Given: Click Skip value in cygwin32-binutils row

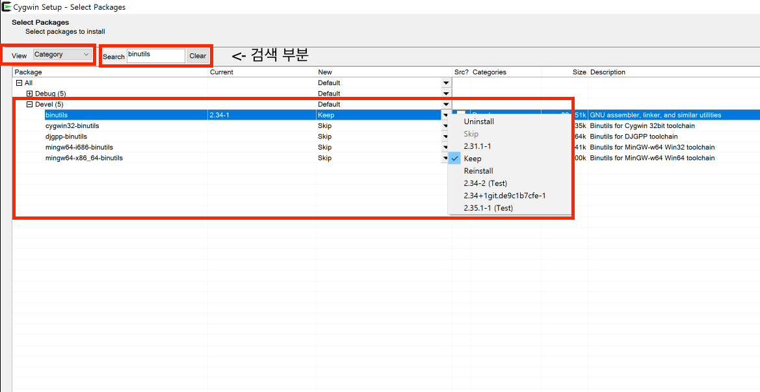Looking at the screenshot, I should point(325,126).
